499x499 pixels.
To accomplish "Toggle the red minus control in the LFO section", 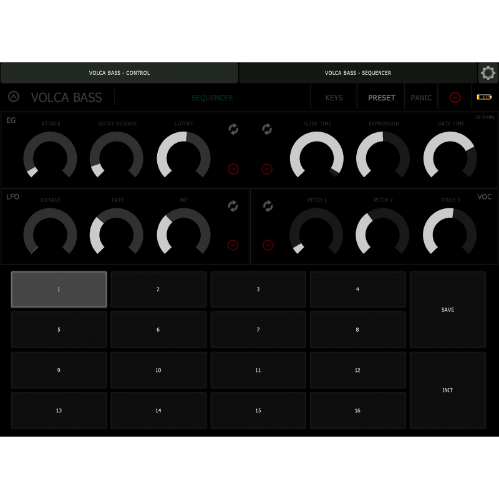I will (233, 245).
